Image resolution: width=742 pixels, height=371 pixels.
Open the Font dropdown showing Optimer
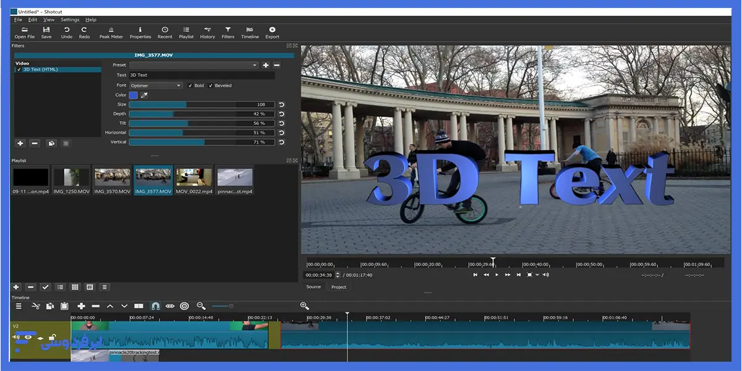pos(156,85)
